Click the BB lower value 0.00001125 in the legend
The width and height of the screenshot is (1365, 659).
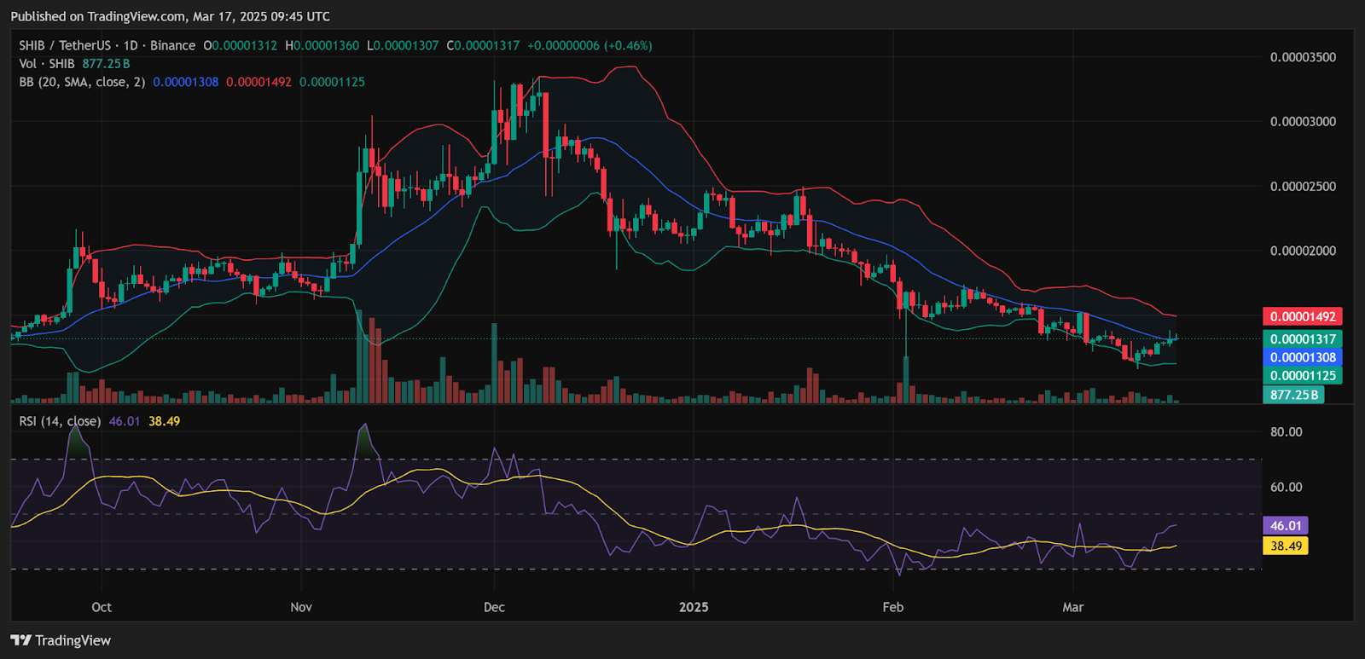(x=332, y=82)
